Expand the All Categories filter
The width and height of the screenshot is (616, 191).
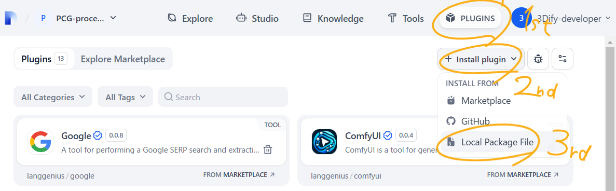click(53, 97)
